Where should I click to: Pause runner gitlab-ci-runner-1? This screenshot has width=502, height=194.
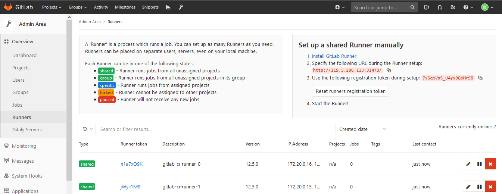[x=480, y=187]
